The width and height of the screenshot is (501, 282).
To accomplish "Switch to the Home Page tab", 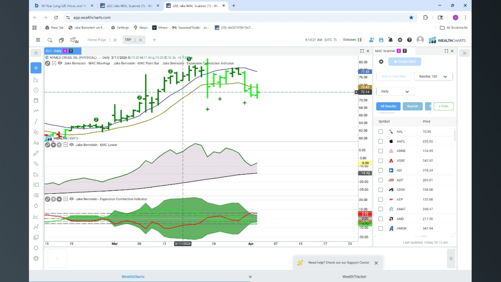I will coord(97,40).
